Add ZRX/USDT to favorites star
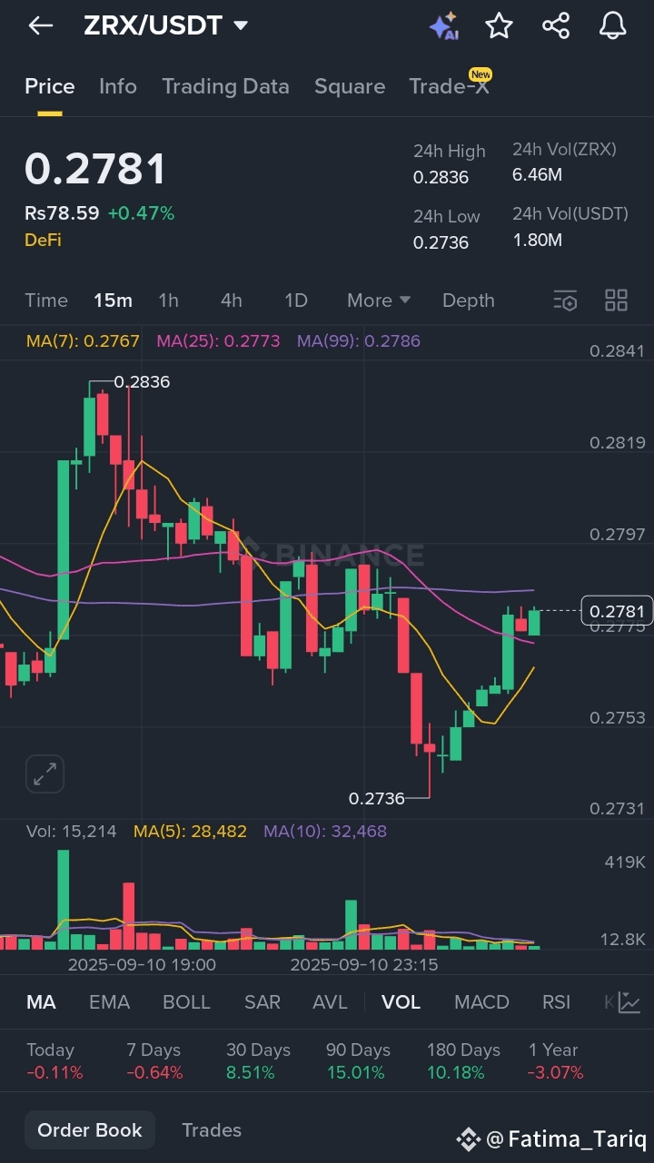Screen dimensions: 654x1163 point(499,25)
